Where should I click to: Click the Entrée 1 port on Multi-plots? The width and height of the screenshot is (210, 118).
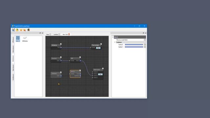click(93, 74)
